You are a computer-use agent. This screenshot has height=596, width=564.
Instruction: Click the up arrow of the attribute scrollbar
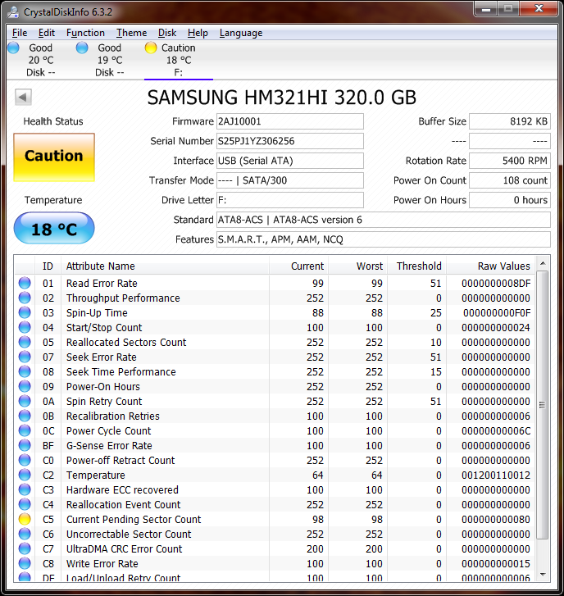pyautogui.click(x=543, y=263)
